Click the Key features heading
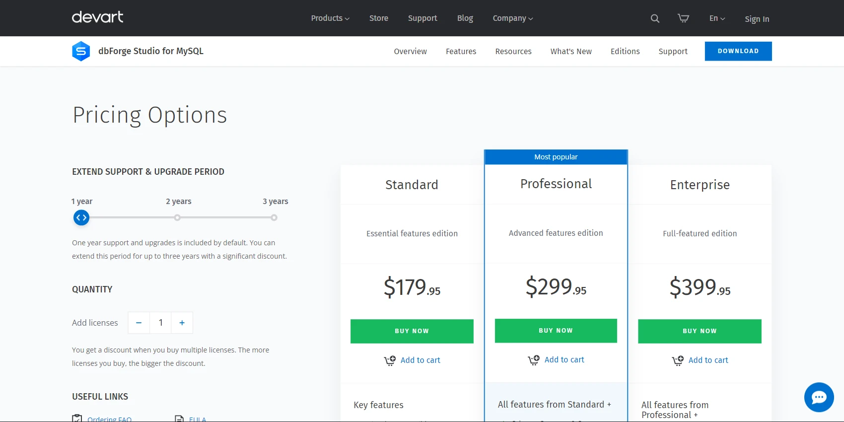The width and height of the screenshot is (844, 422). tap(378, 405)
